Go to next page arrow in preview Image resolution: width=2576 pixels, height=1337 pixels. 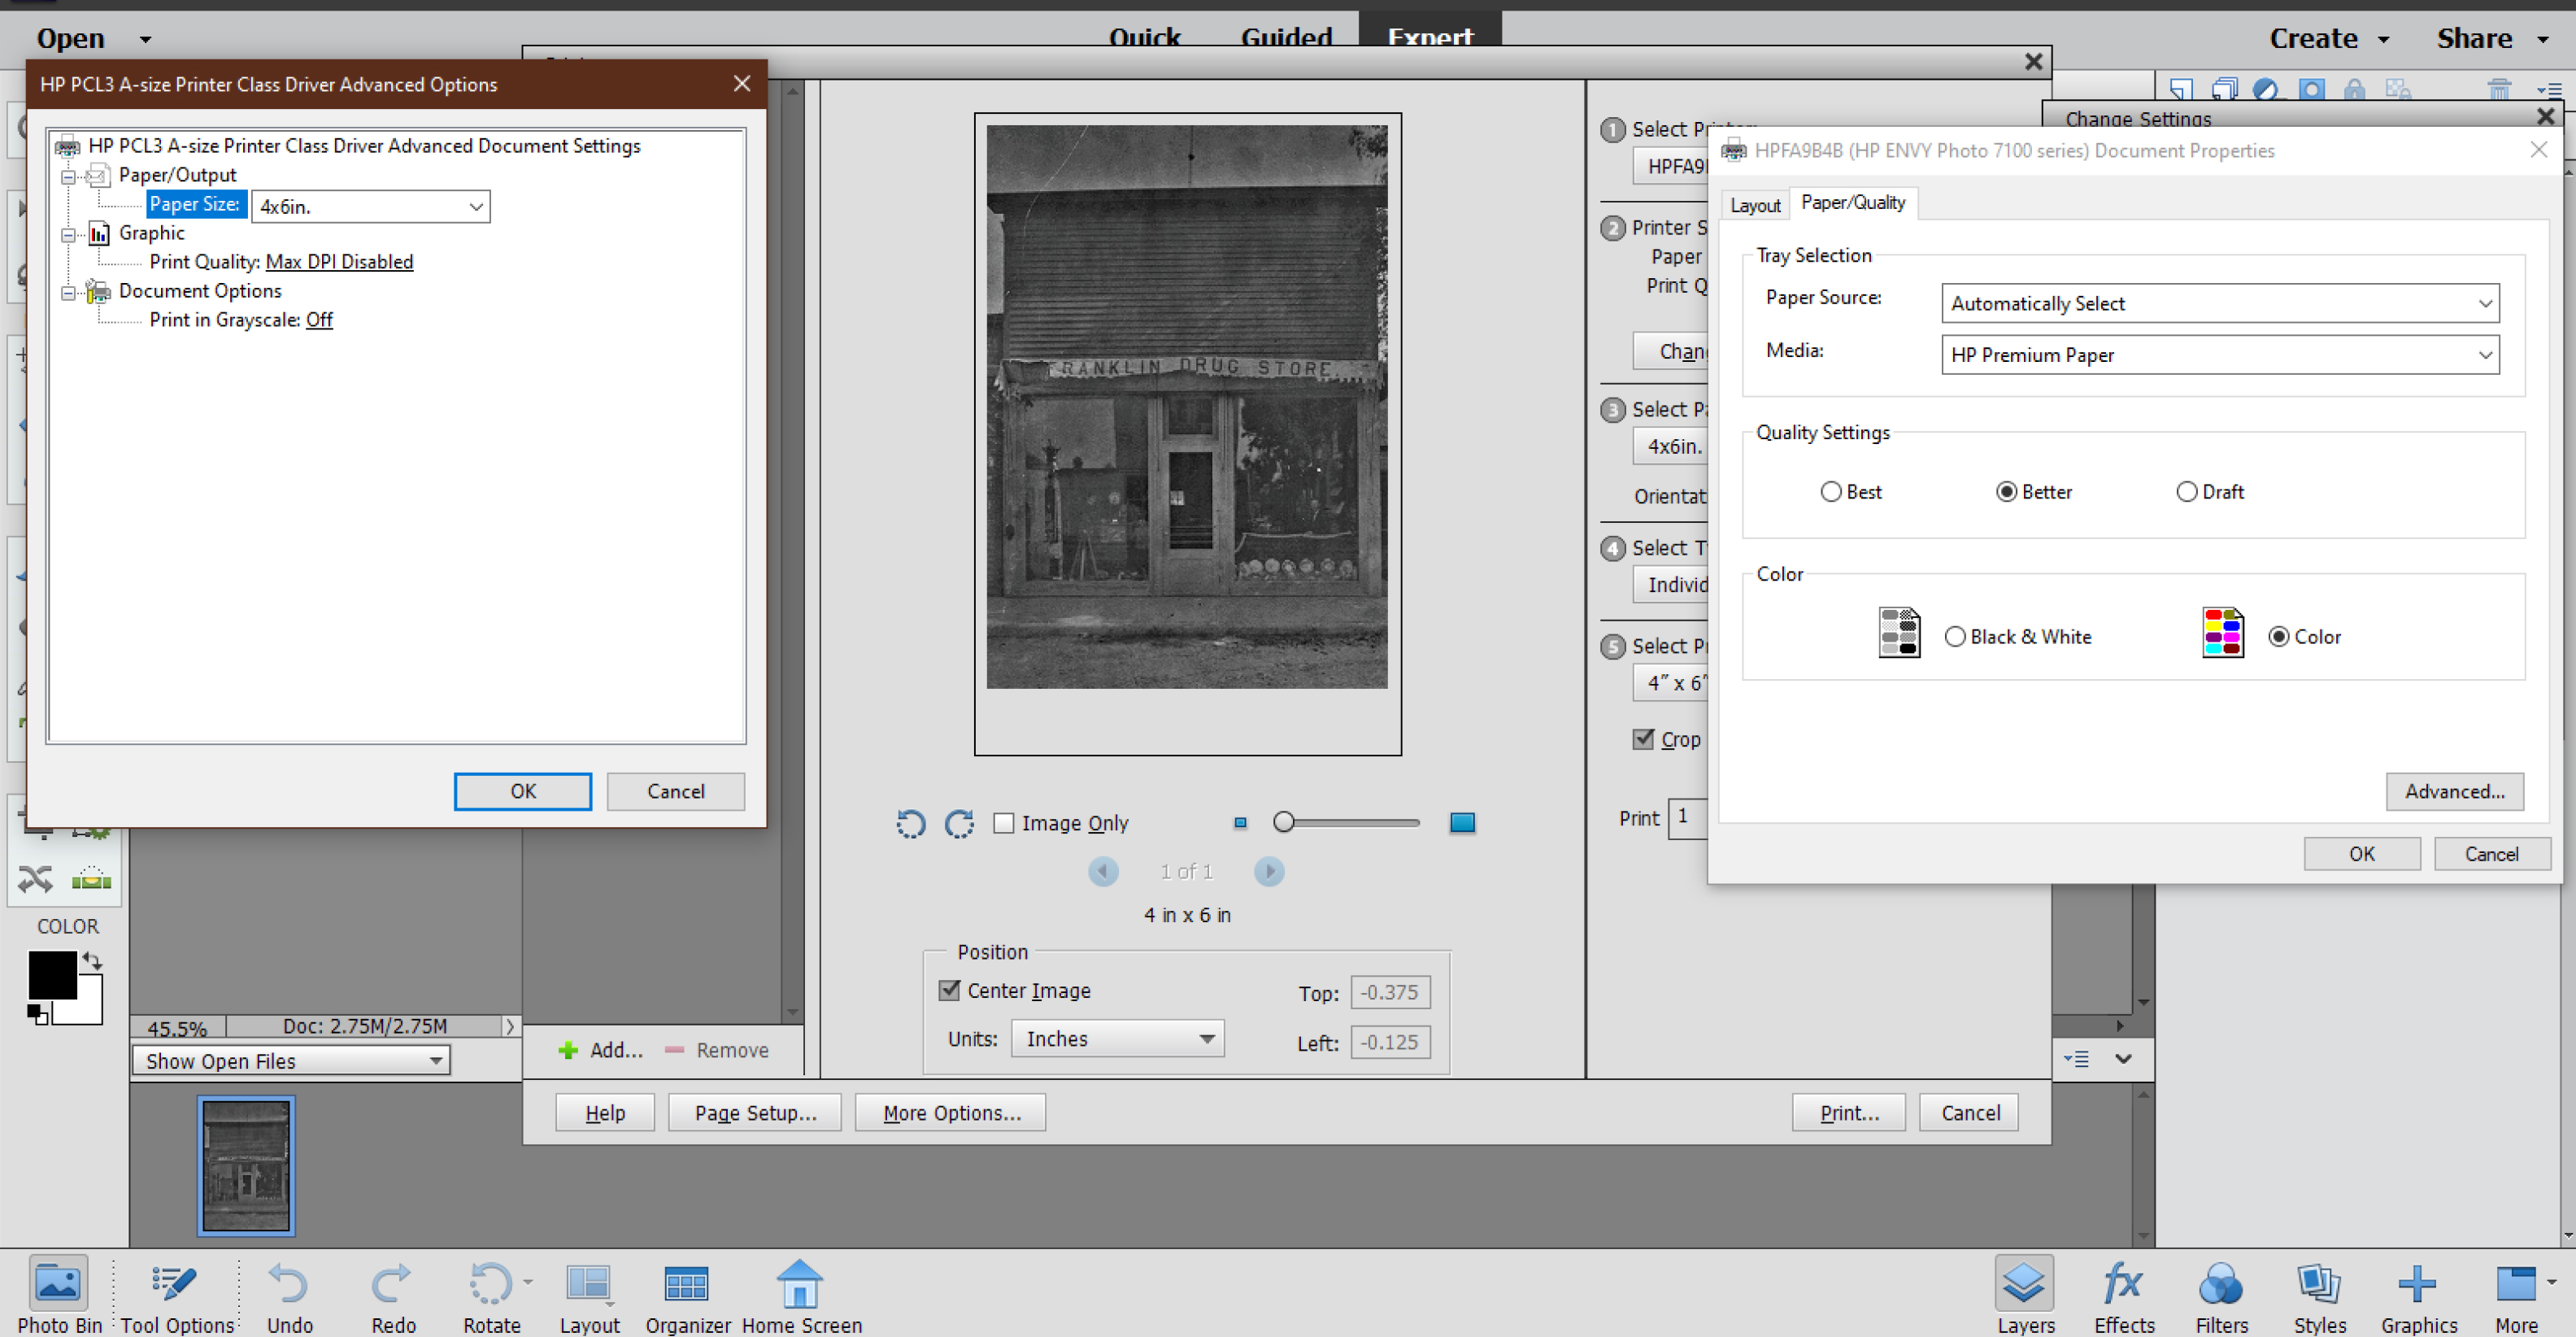1268,871
